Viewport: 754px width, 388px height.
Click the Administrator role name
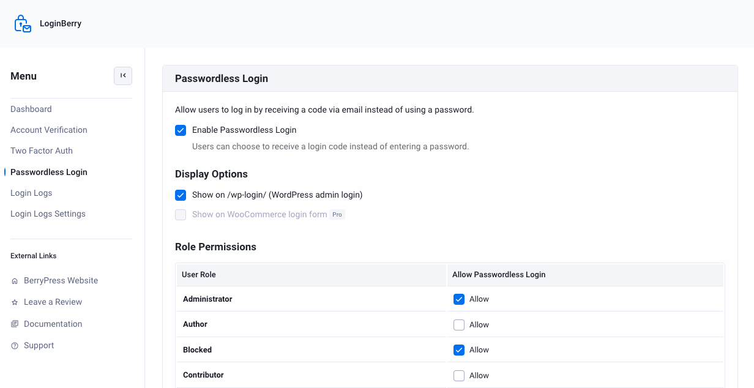207,299
